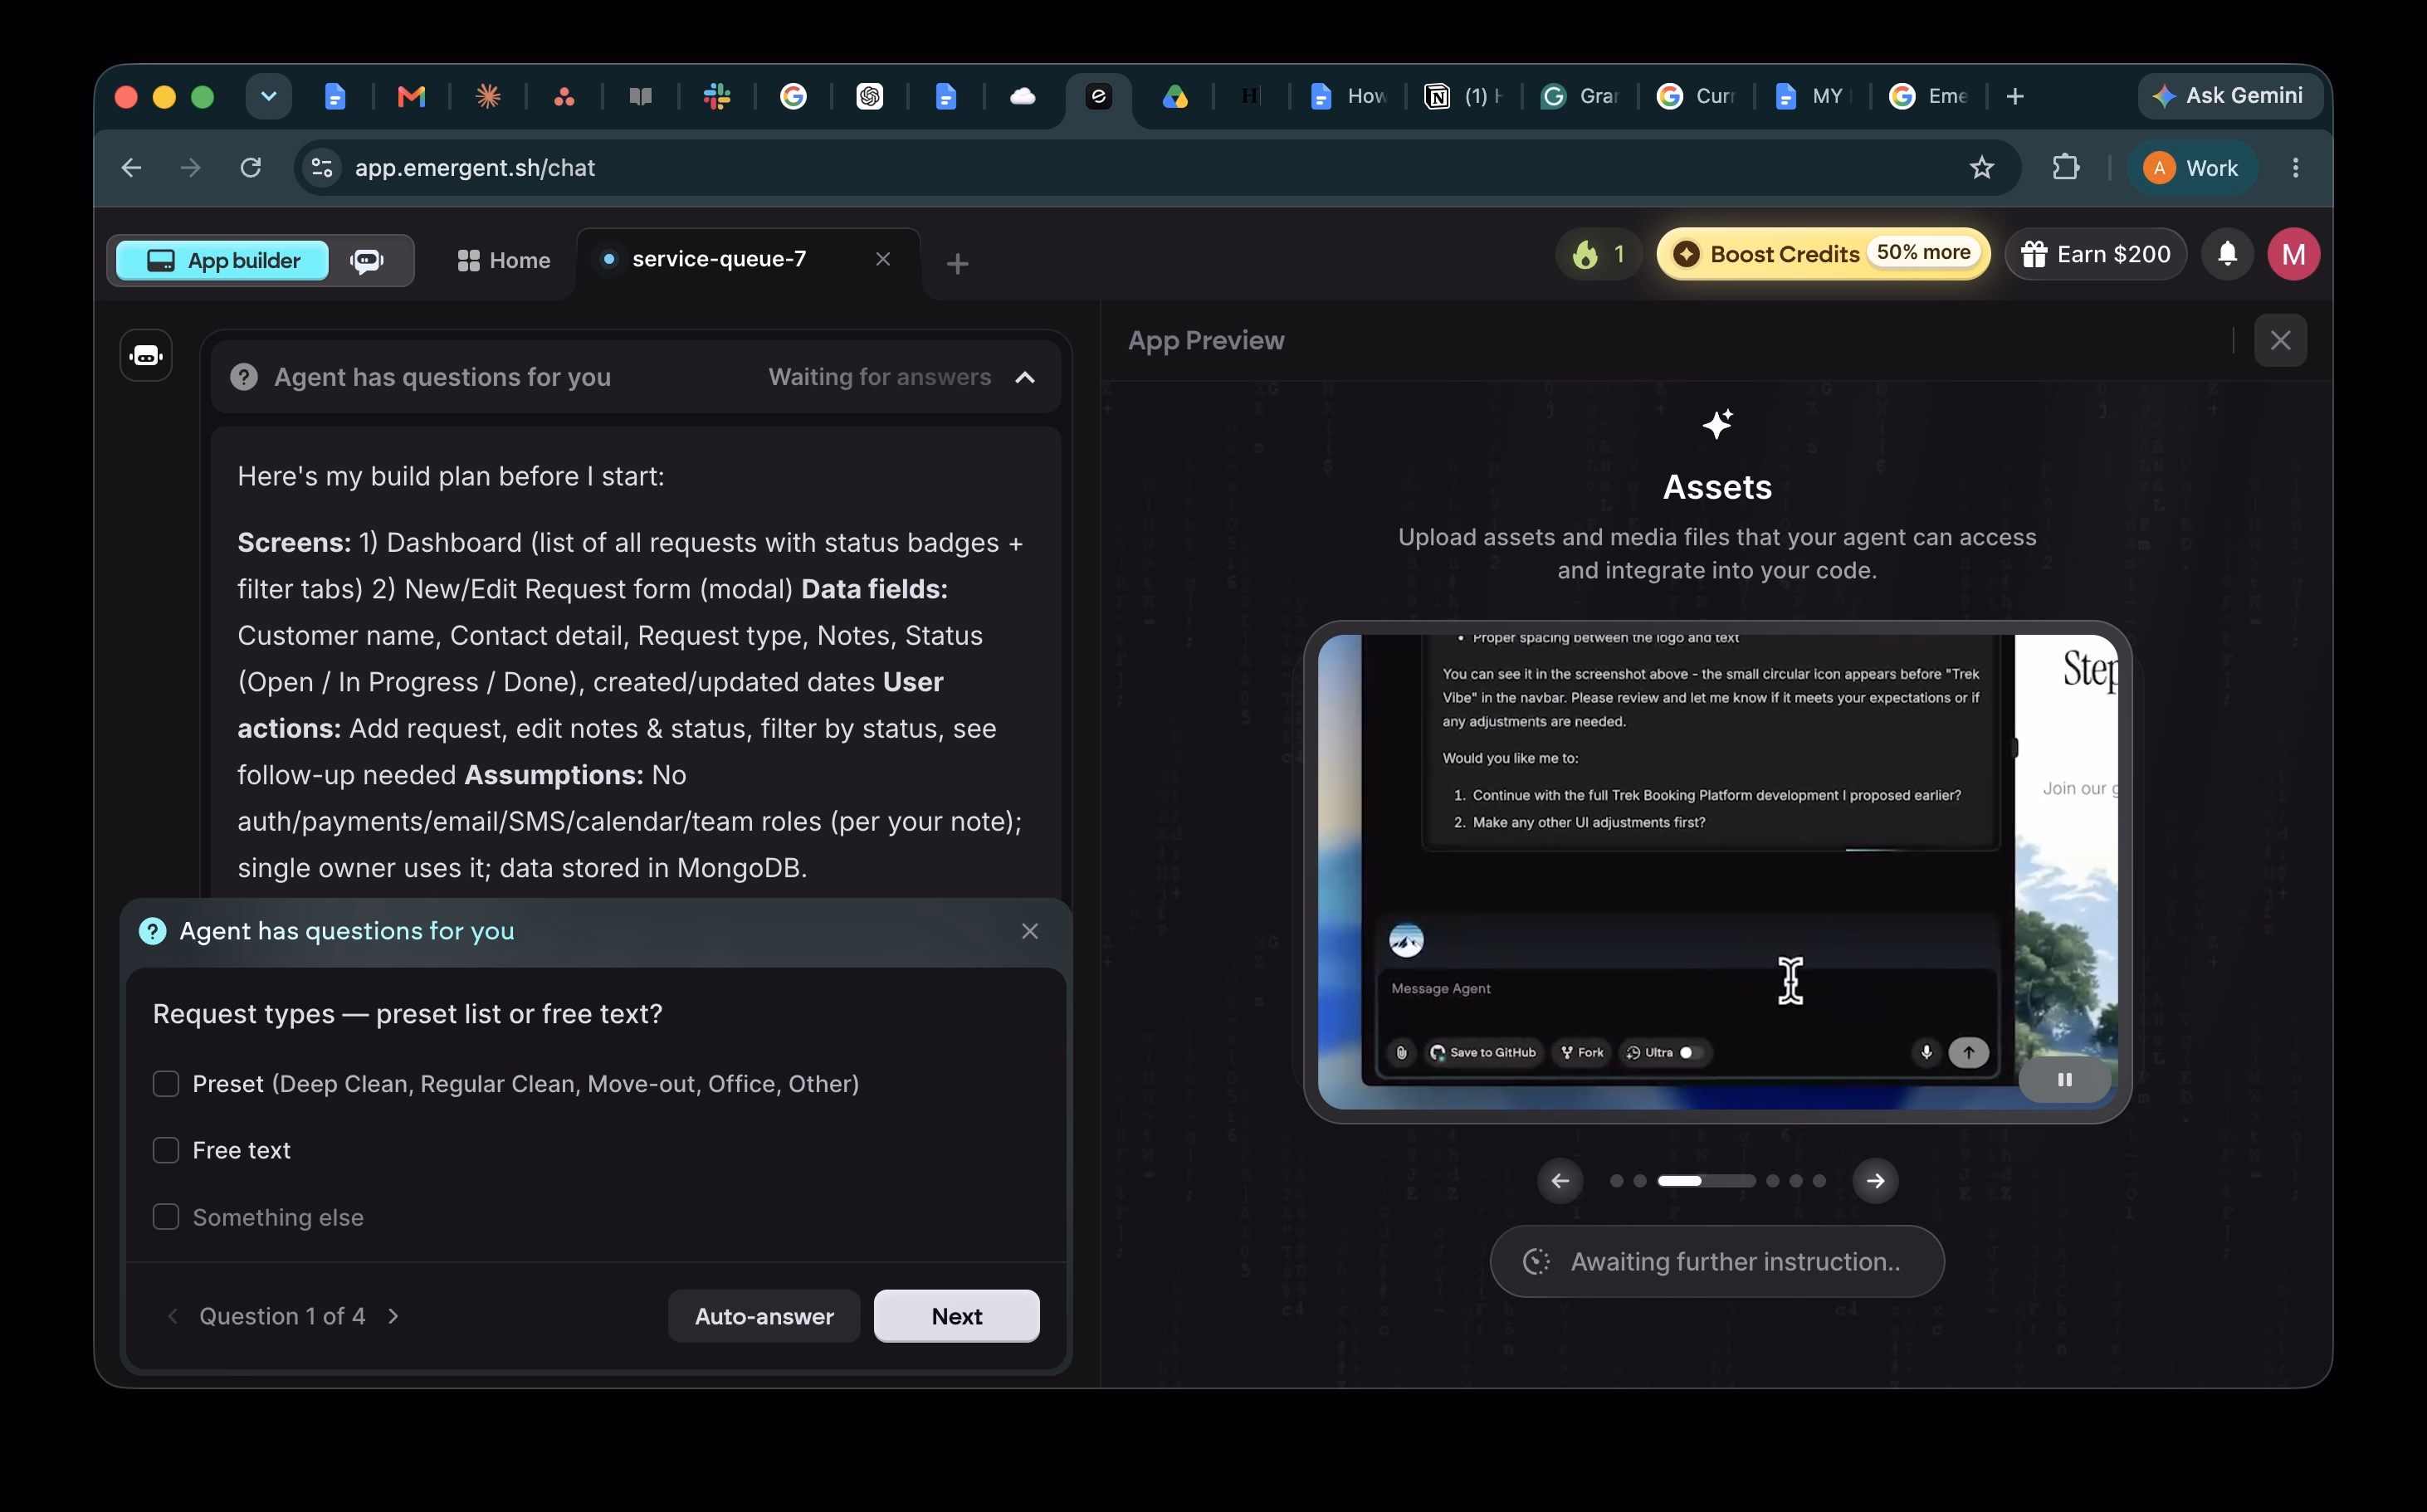Open the book icon pinned tab

coord(641,96)
